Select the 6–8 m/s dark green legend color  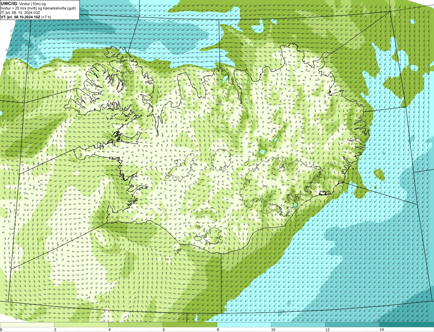pos(190,325)
